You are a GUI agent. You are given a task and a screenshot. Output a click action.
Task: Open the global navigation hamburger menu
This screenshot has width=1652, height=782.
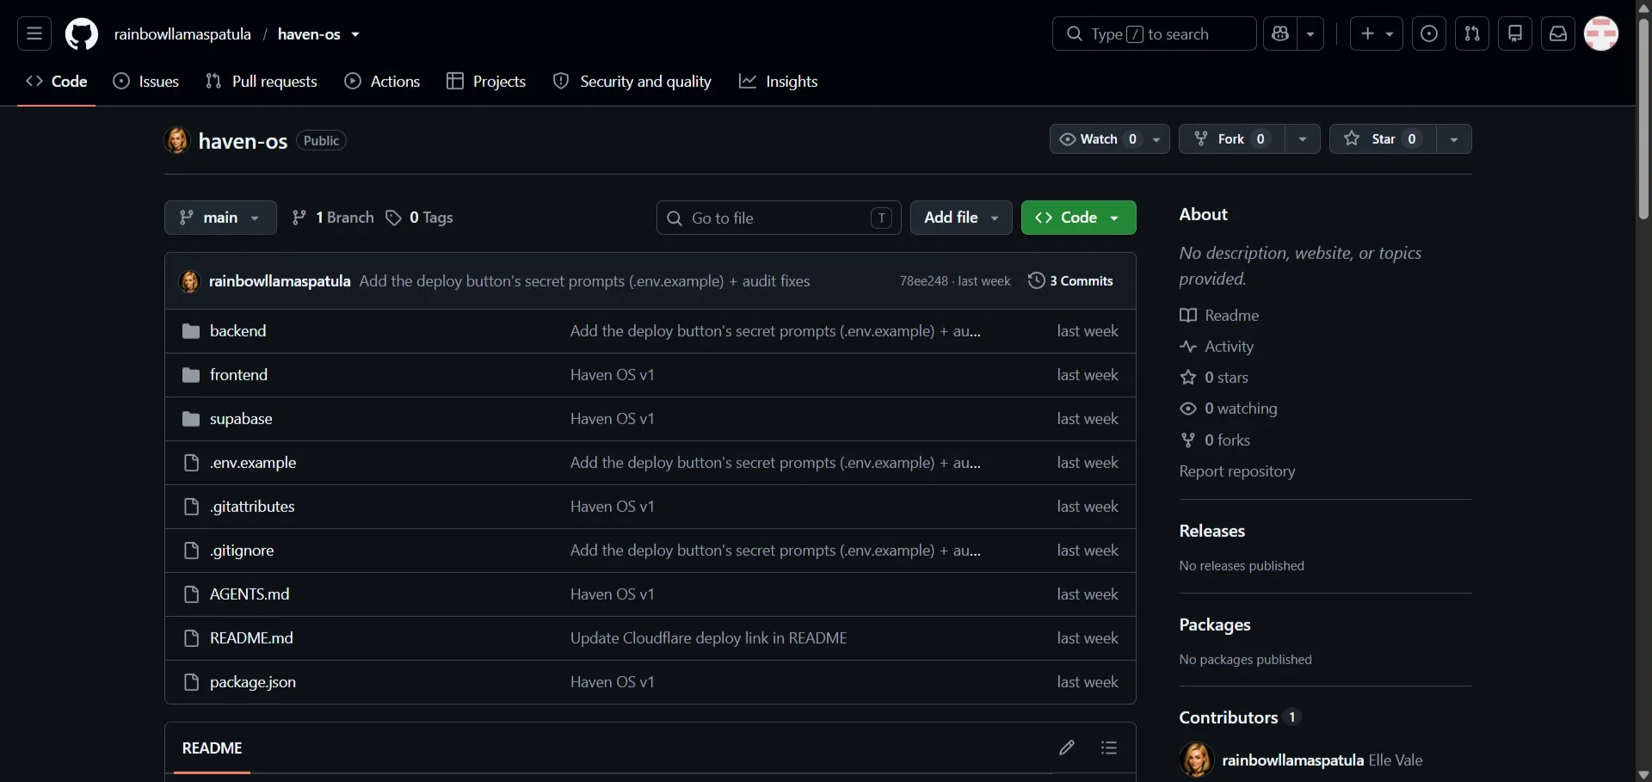click(x=34, y=34)
